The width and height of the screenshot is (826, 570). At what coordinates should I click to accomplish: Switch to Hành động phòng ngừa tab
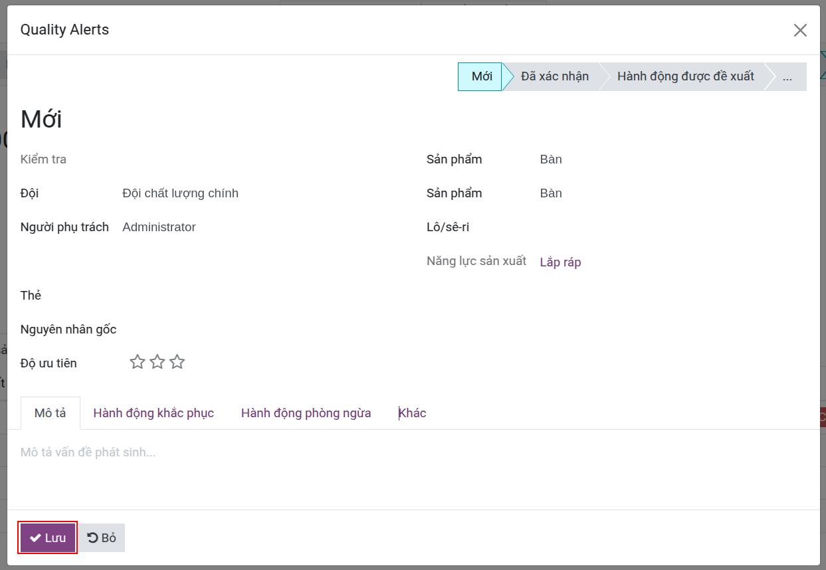coord(306,413)
